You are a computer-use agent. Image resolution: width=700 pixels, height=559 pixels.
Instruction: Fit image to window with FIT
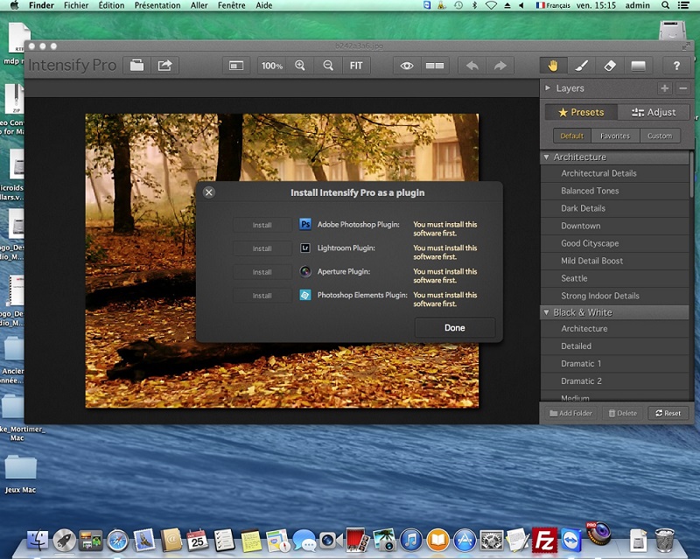[356, 66]
